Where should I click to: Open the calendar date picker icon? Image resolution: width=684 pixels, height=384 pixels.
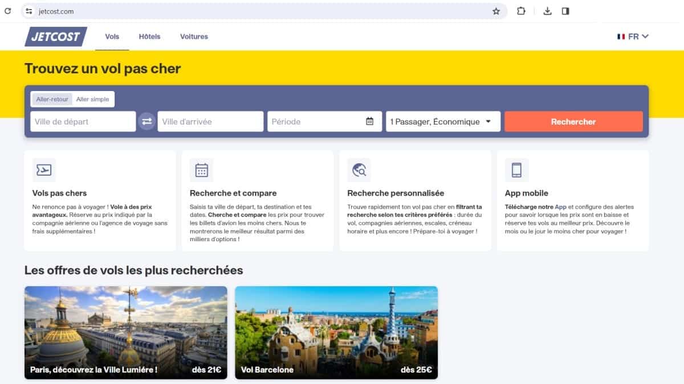click(x=369, y=121)
